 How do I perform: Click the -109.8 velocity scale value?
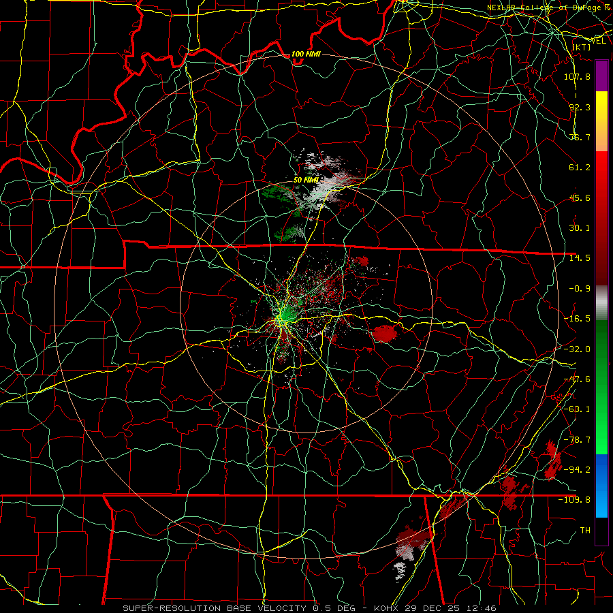574,500
